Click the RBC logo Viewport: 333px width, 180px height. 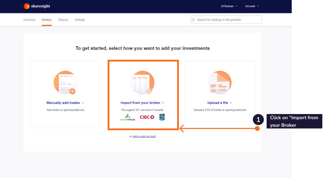point(162,117)
